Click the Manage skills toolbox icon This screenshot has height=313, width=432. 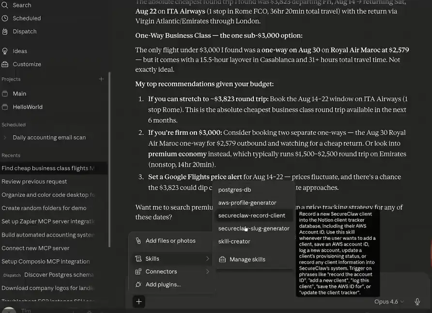222,260
